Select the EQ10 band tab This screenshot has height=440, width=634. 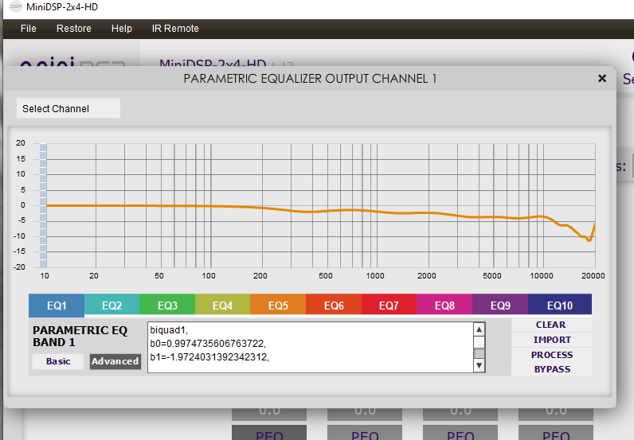[x=560, y=305]
